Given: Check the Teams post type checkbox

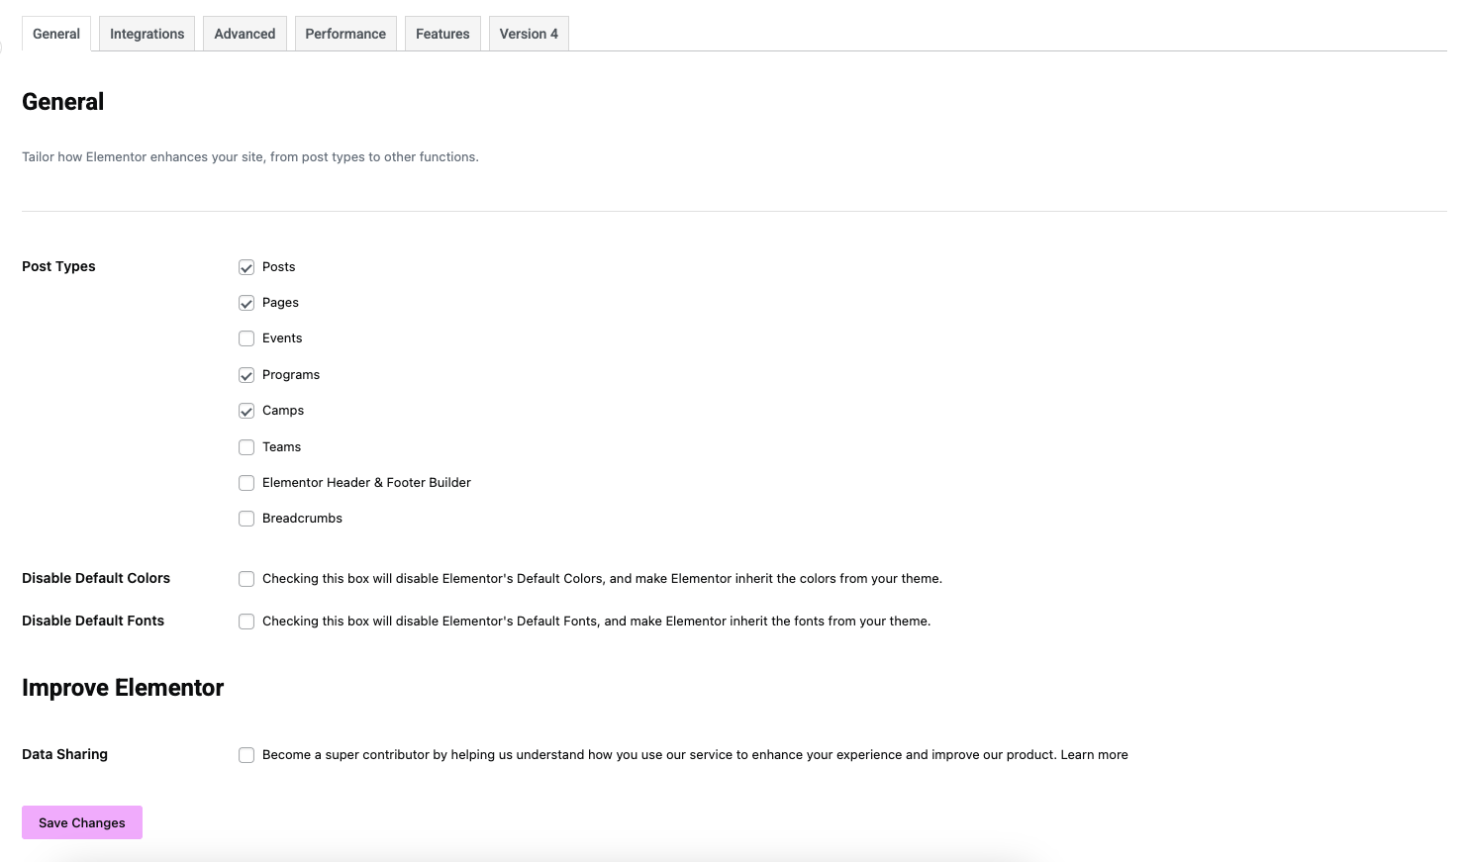Looking at the screenshot, I should pyautogui.click(x=246, y=447).
